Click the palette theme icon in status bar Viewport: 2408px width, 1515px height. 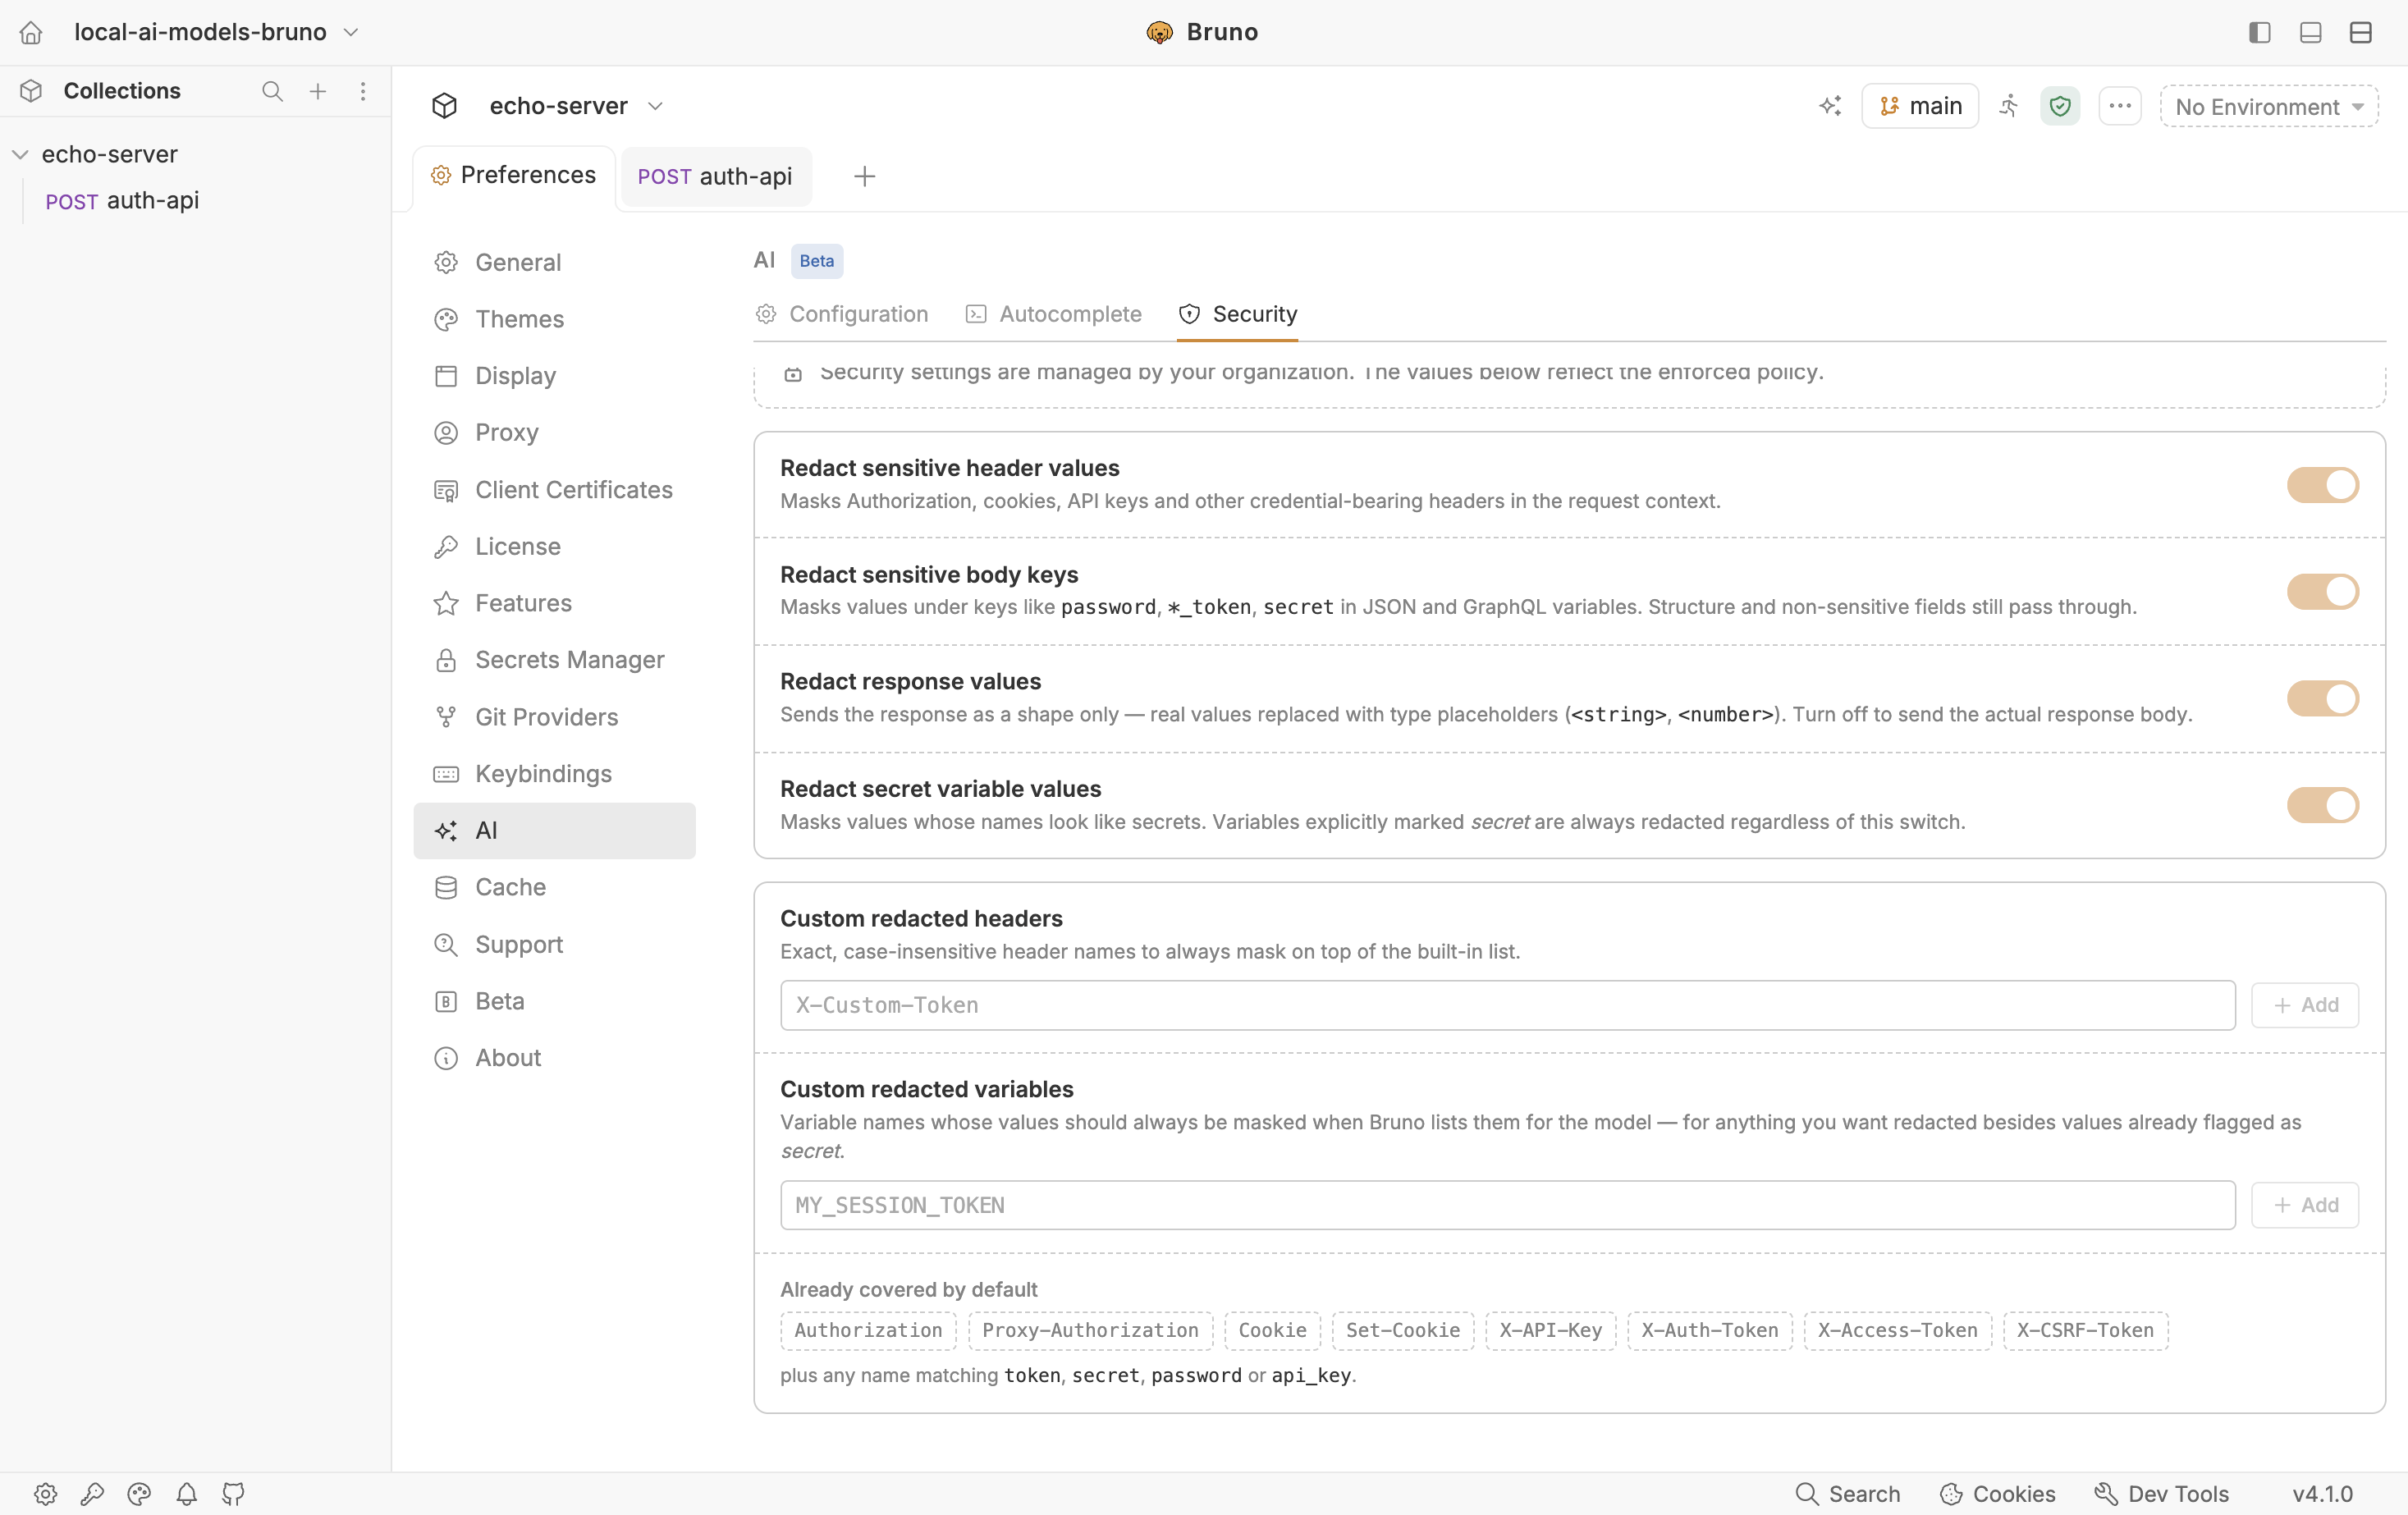click(139, 1494)
